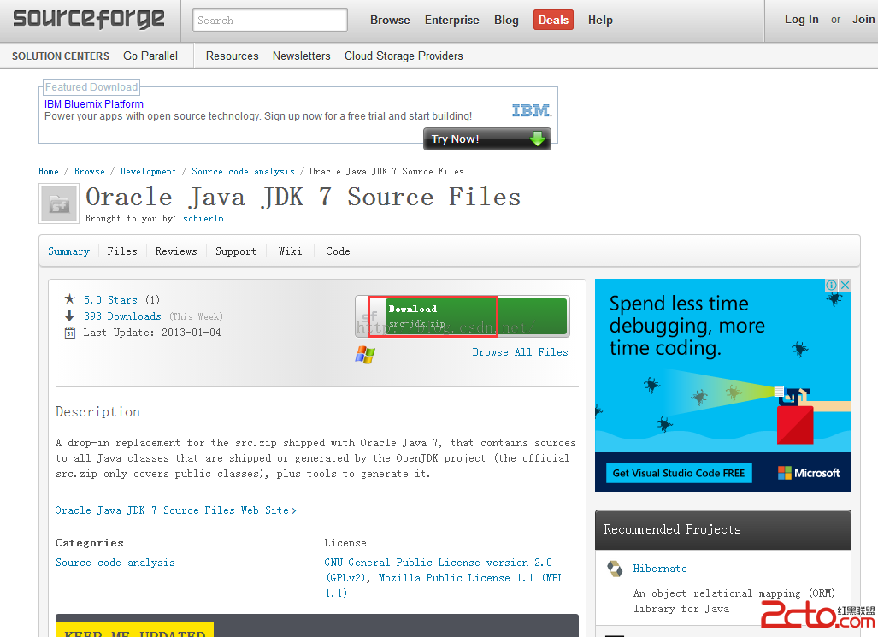Click the downloads arrow icon
The image size is (878, 637).
coord(69,316)
